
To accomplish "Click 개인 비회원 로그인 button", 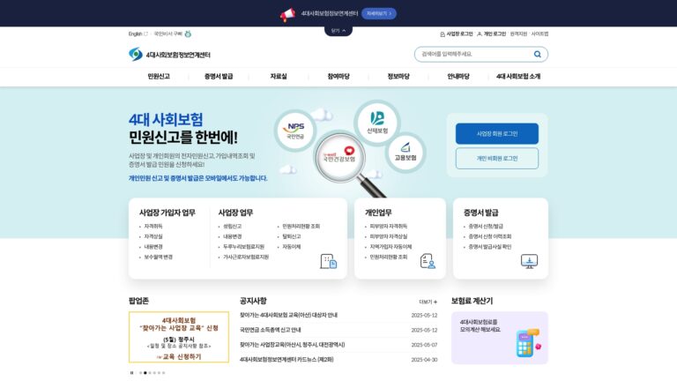I will pyautogui.click(x=497, y=159).
